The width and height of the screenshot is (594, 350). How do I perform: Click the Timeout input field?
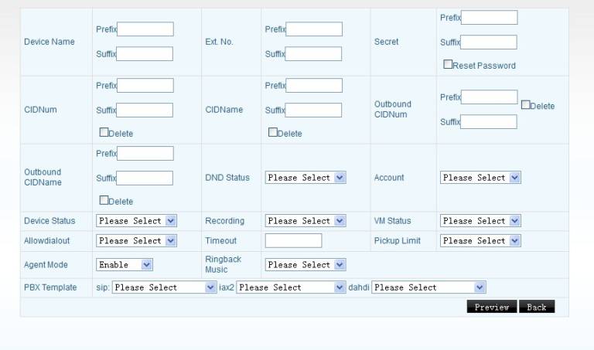click(293, 241)
